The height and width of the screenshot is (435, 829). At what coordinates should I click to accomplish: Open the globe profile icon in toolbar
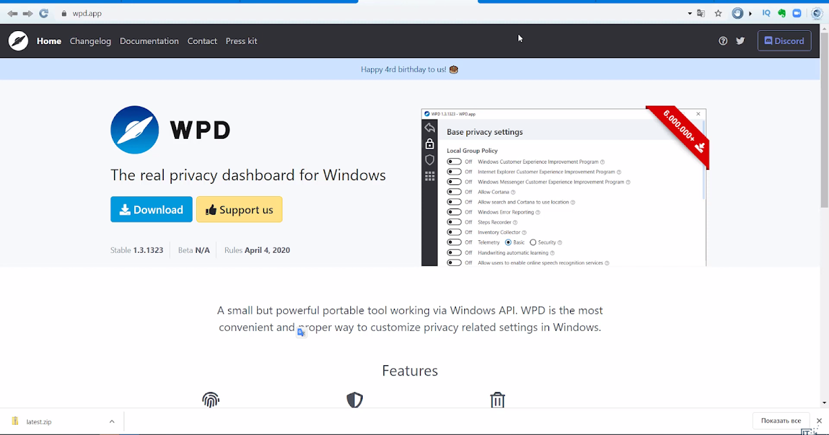pos(816,13)
